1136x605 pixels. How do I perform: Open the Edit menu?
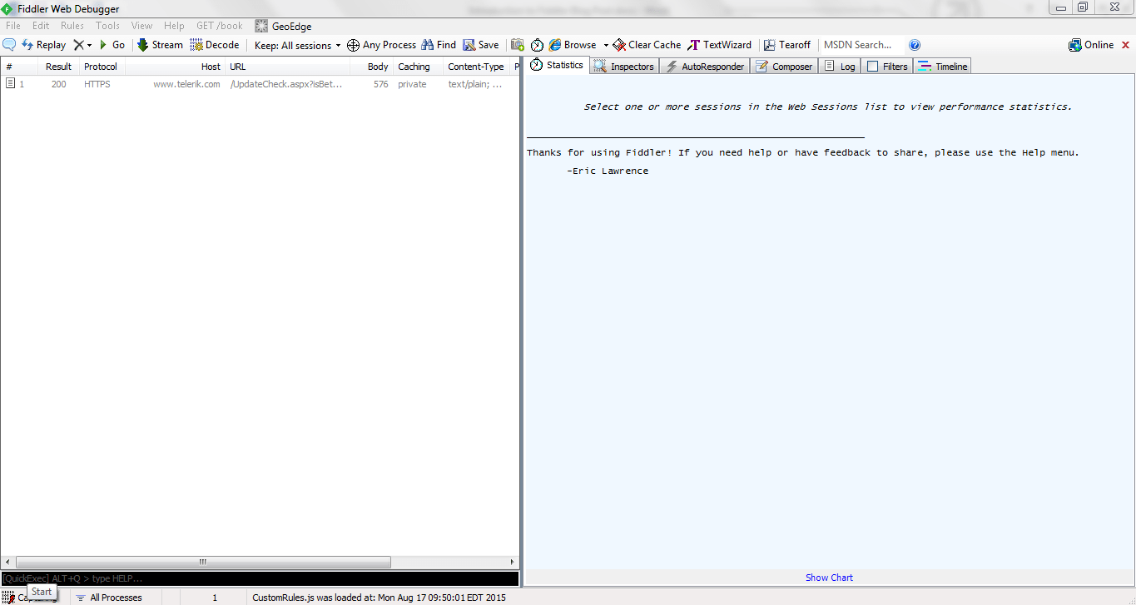(41, 26)
